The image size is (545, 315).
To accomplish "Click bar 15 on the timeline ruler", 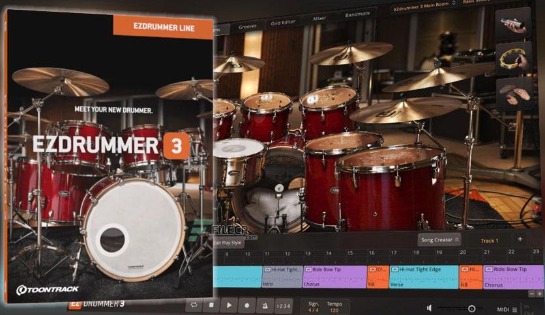I will tap(349, 253).
